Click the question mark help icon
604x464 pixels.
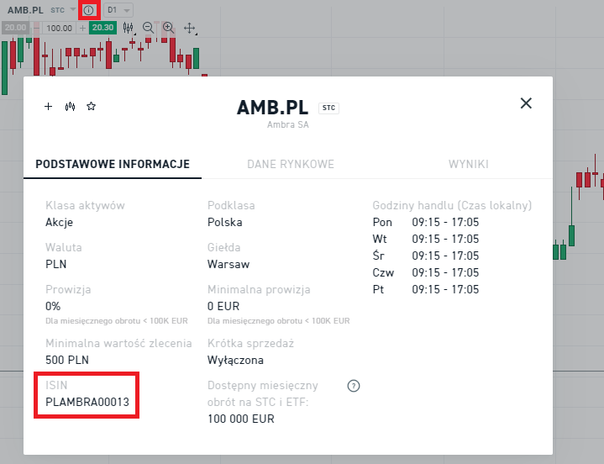[x=354, y=386]
